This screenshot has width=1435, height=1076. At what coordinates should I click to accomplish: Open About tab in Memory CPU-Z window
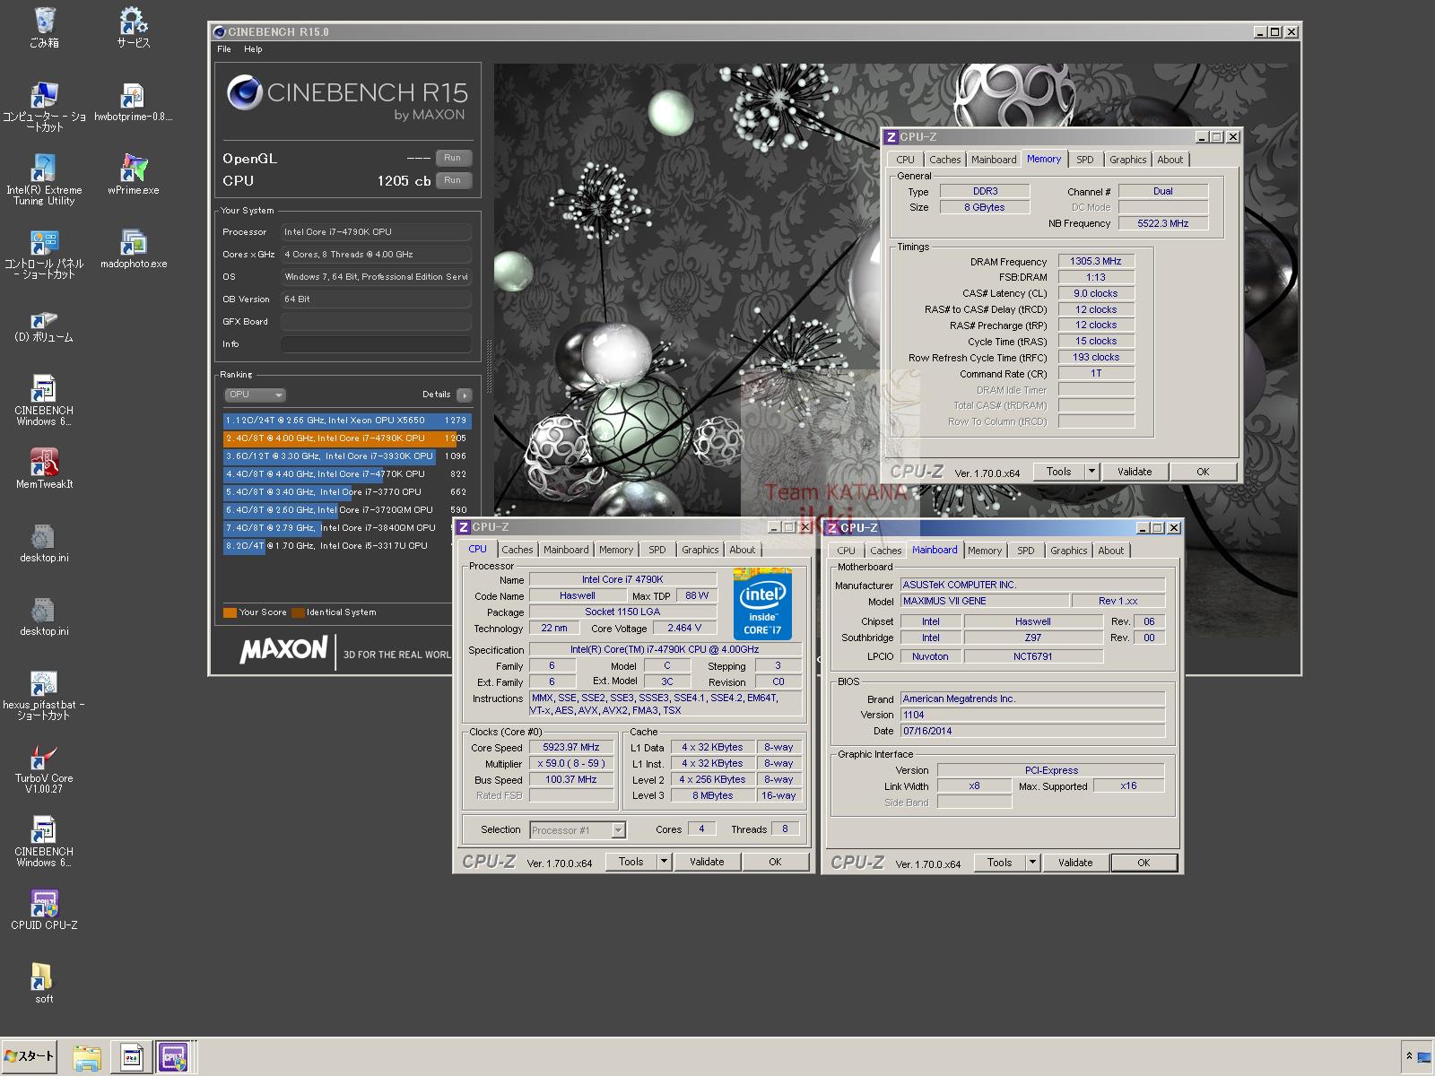[x=1170, y=160]
